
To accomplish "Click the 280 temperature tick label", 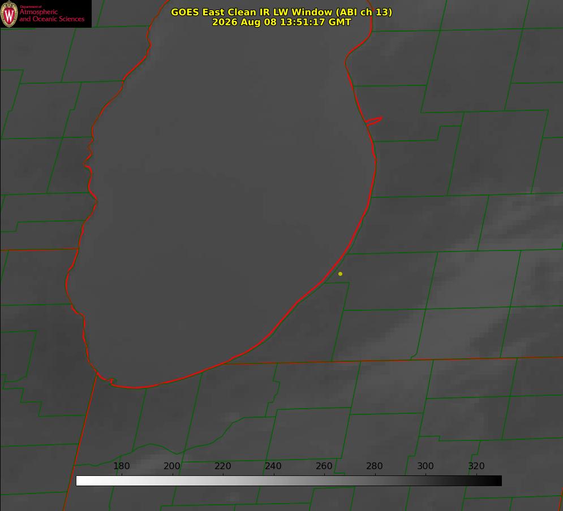I will tap(375, 466).
